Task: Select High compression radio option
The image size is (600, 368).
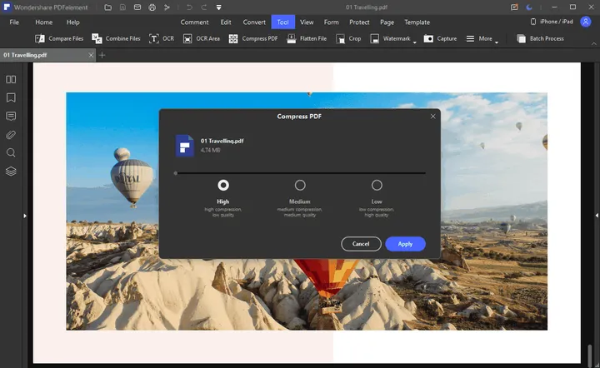Action: tap(223, 185)
